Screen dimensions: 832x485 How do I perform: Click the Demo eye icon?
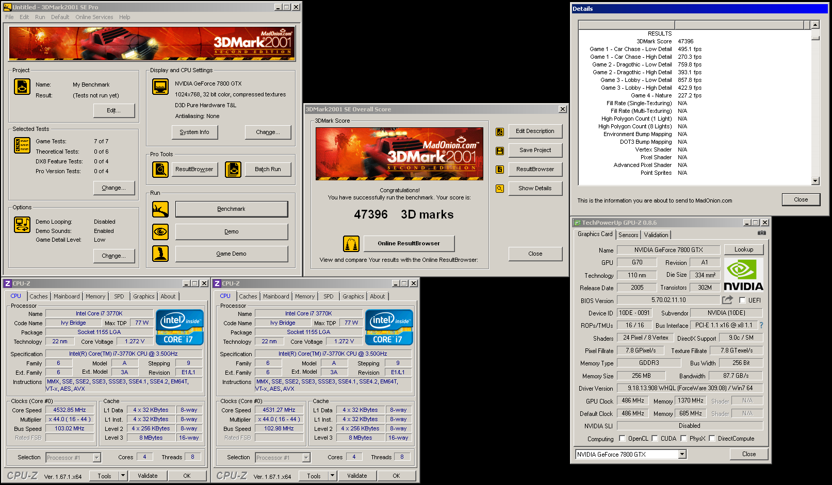160,232
